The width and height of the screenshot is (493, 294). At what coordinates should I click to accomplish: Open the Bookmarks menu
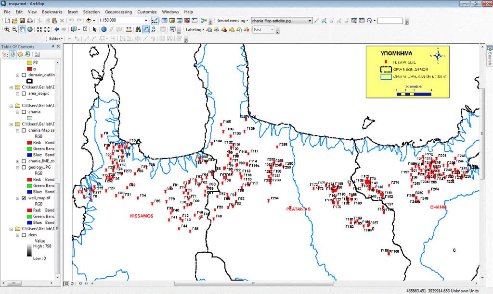tap(52, 12)
